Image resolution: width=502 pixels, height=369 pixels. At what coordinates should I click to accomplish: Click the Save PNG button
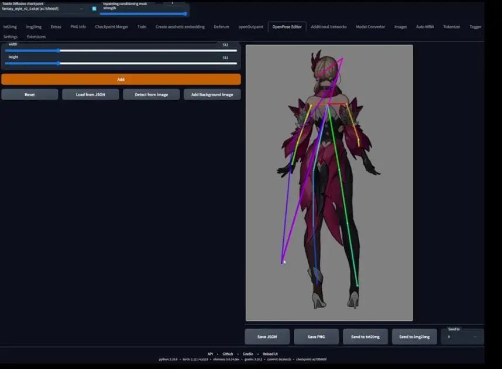click(x=316, y=337)
